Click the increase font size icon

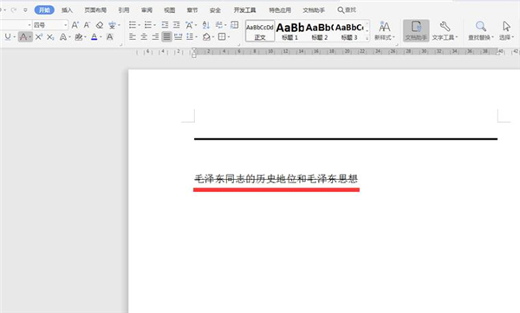point(75,25)
